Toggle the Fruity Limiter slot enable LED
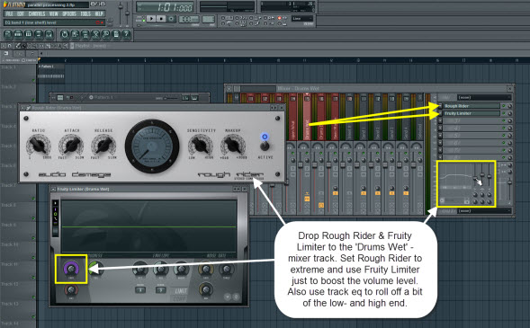Image resolution: width=530 pixels, height=328 pixels. coord(503,113)
